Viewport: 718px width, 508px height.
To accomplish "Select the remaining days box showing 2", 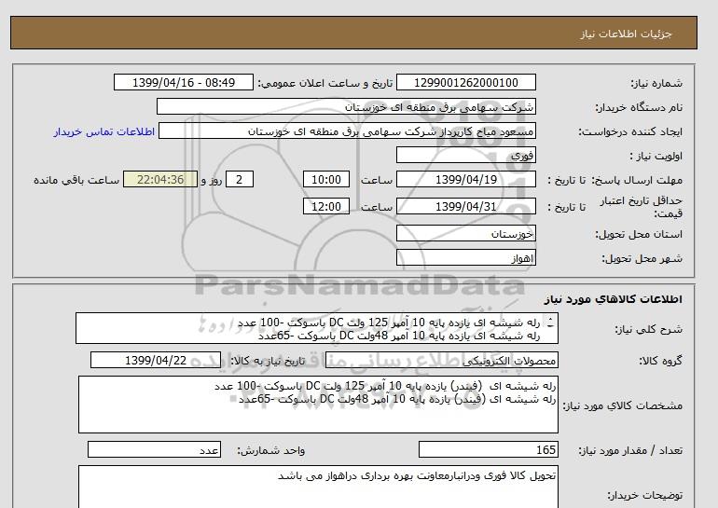I will tap(241, 180).
